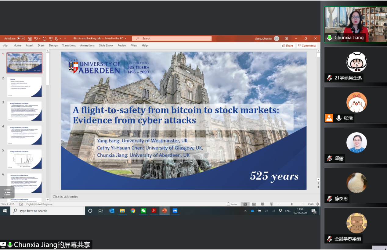Image resolution: width=387 pixels, height=250 pixels.
Task: Toggle Normal view button in status bar
Action: pos(245,204)
